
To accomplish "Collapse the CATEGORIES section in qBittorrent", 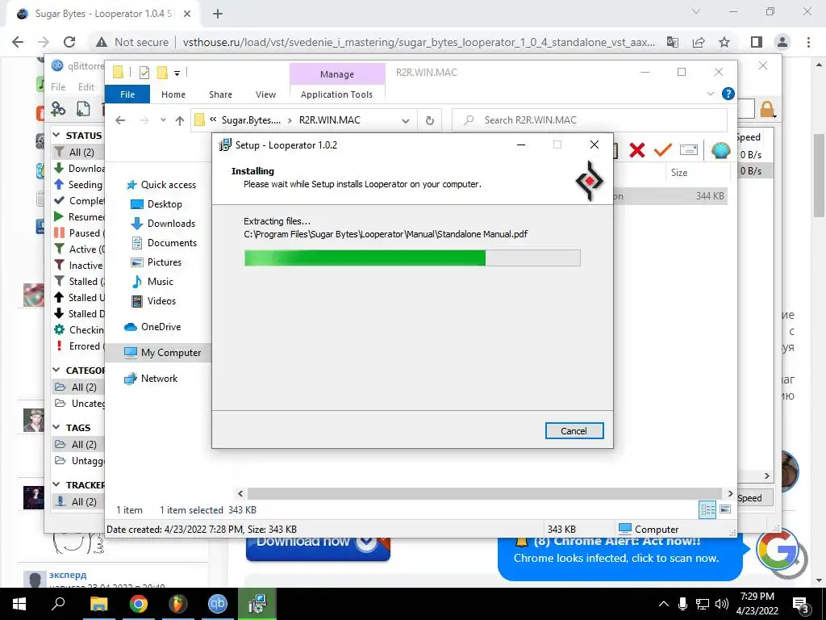I will pos(56,370).
